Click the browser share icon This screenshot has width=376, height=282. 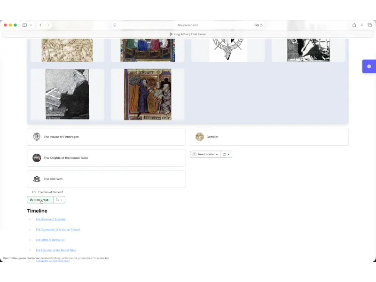pyautogui.click(x=354, y=25)
